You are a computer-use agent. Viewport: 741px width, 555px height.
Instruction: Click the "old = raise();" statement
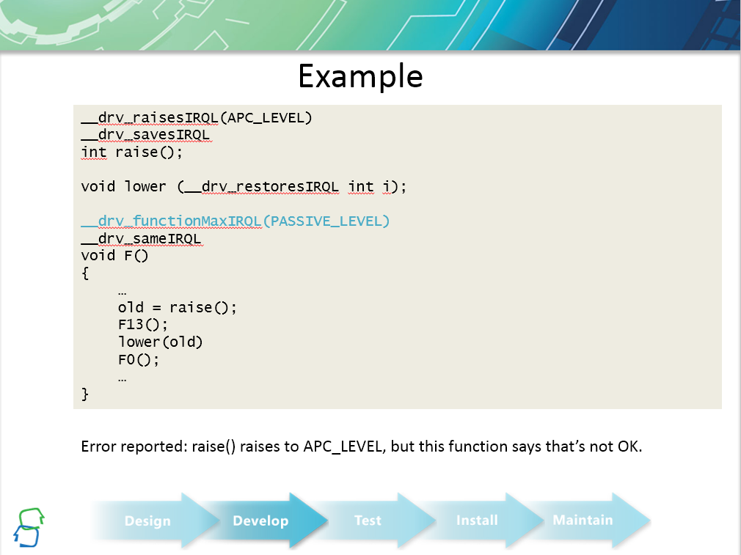coord(178,308)
